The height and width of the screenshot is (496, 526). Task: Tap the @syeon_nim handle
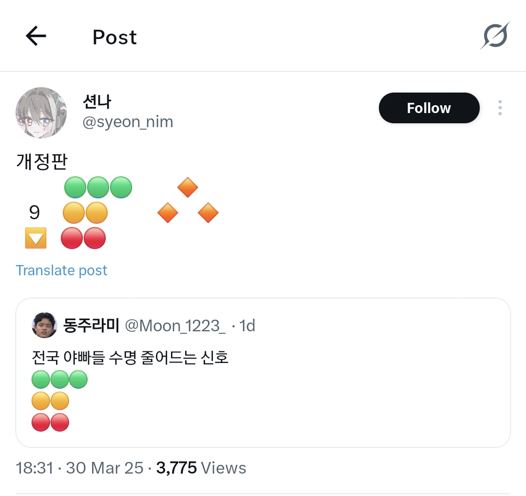(128, 122)
